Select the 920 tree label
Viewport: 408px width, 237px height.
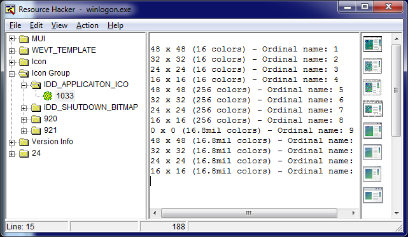coord(50,119)
